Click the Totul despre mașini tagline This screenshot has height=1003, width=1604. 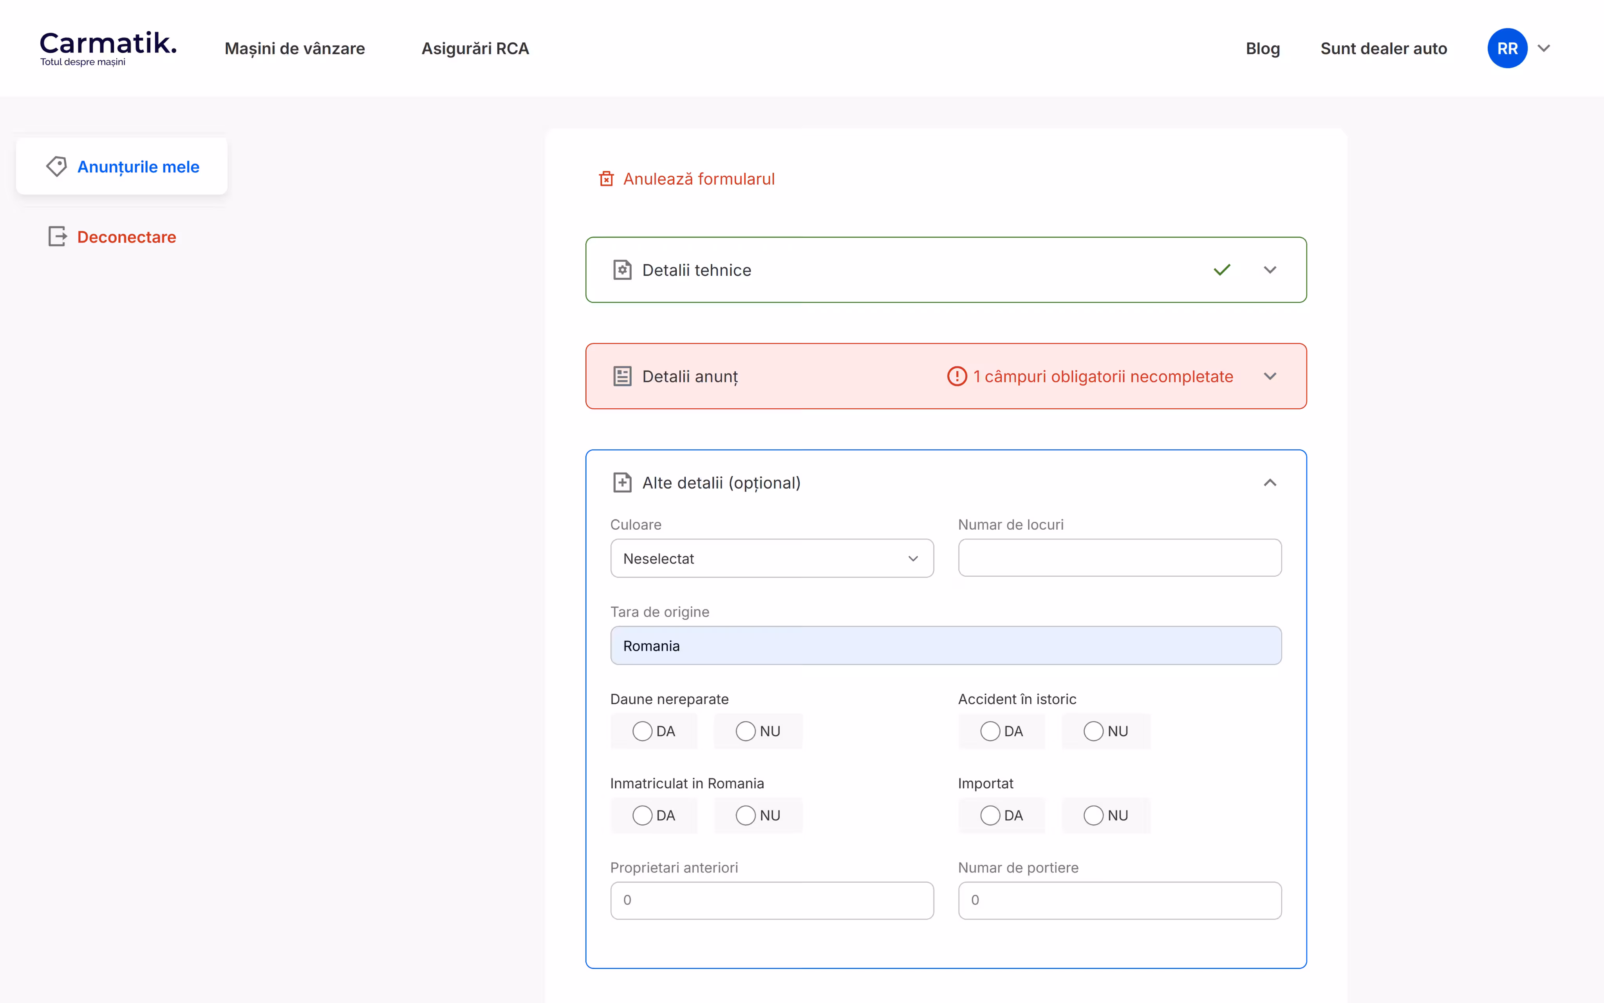click(x=83, y=62)
